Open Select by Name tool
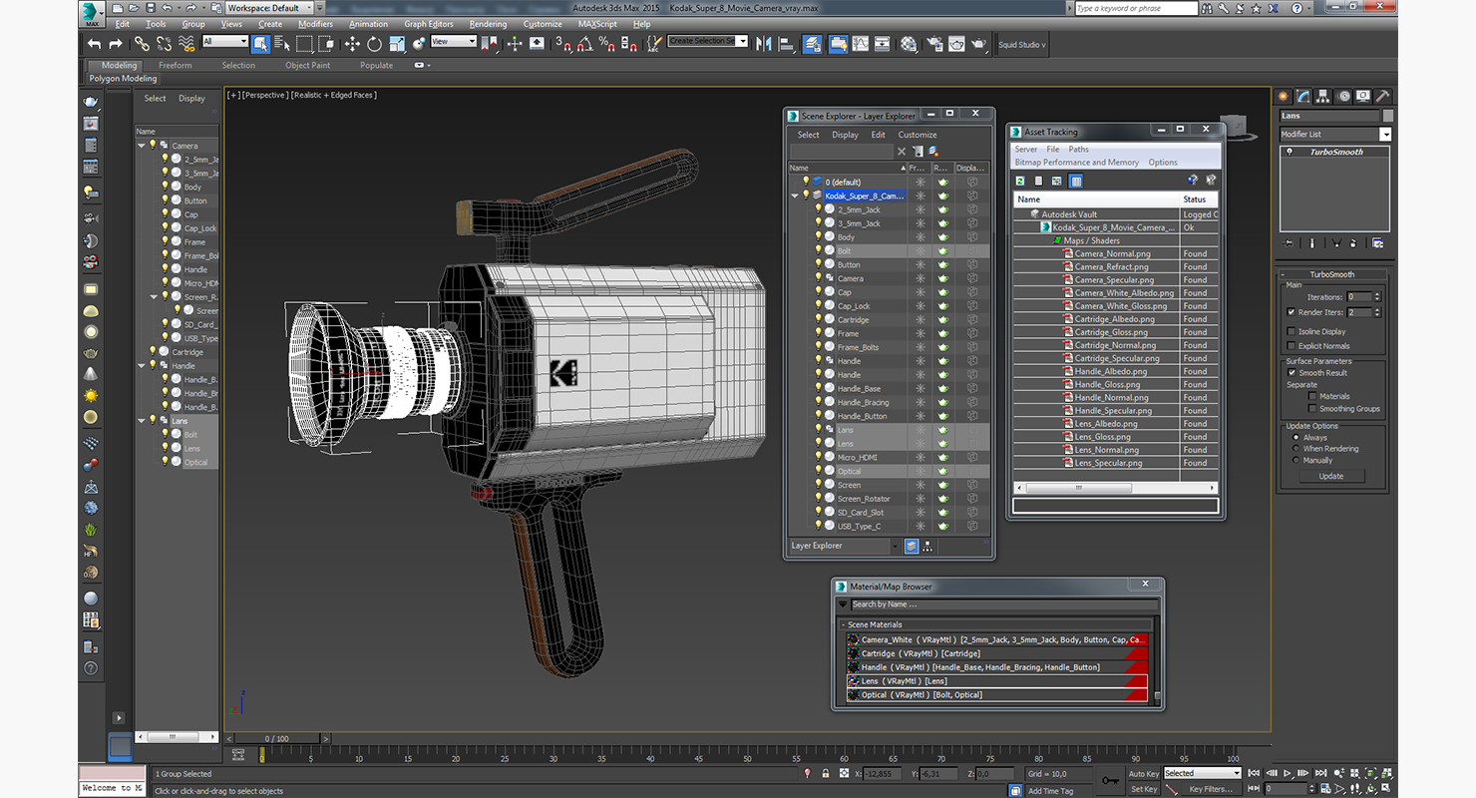Viewport: 1476px width, 798px height. (x=281, y=44)
